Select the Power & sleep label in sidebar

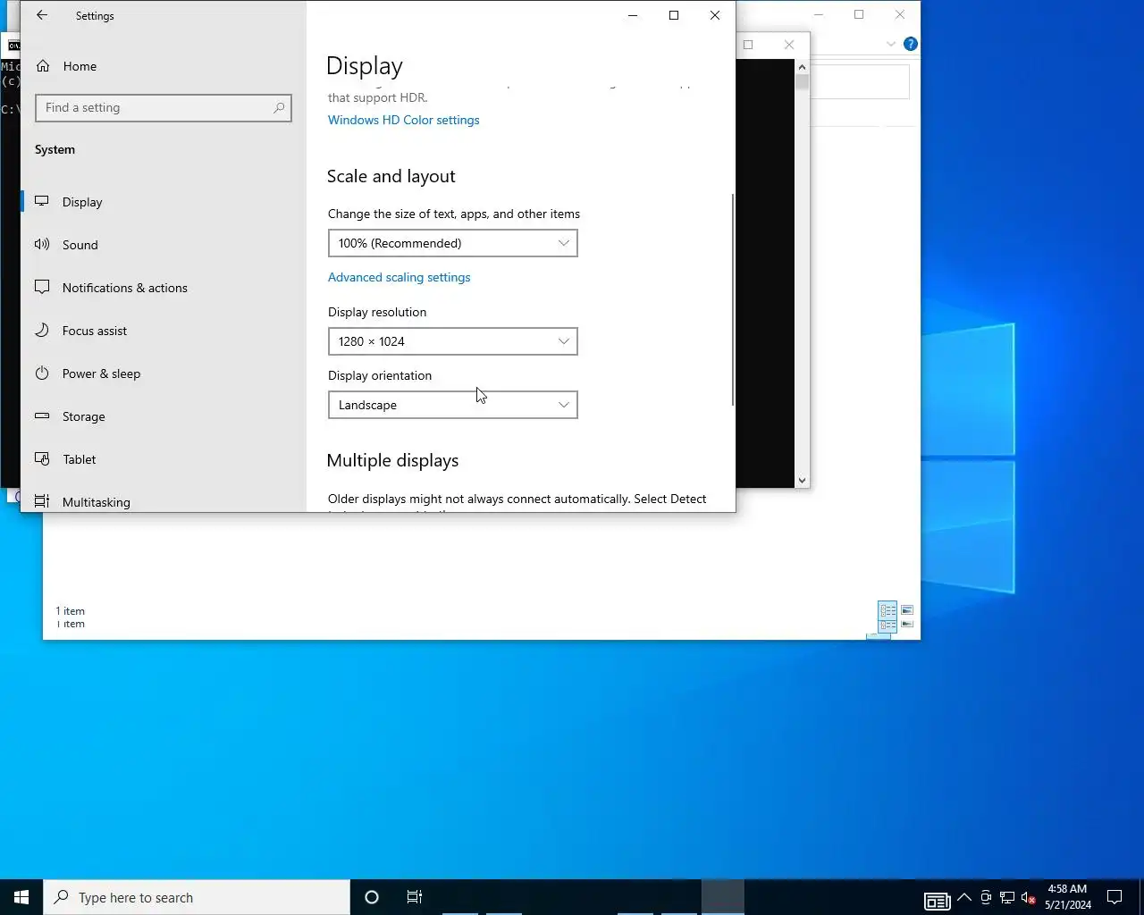(x=101, y=374)
